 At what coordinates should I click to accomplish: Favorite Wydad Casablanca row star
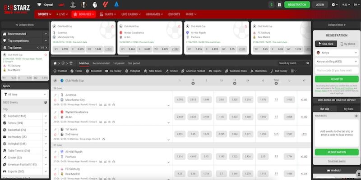coord(55,117)
